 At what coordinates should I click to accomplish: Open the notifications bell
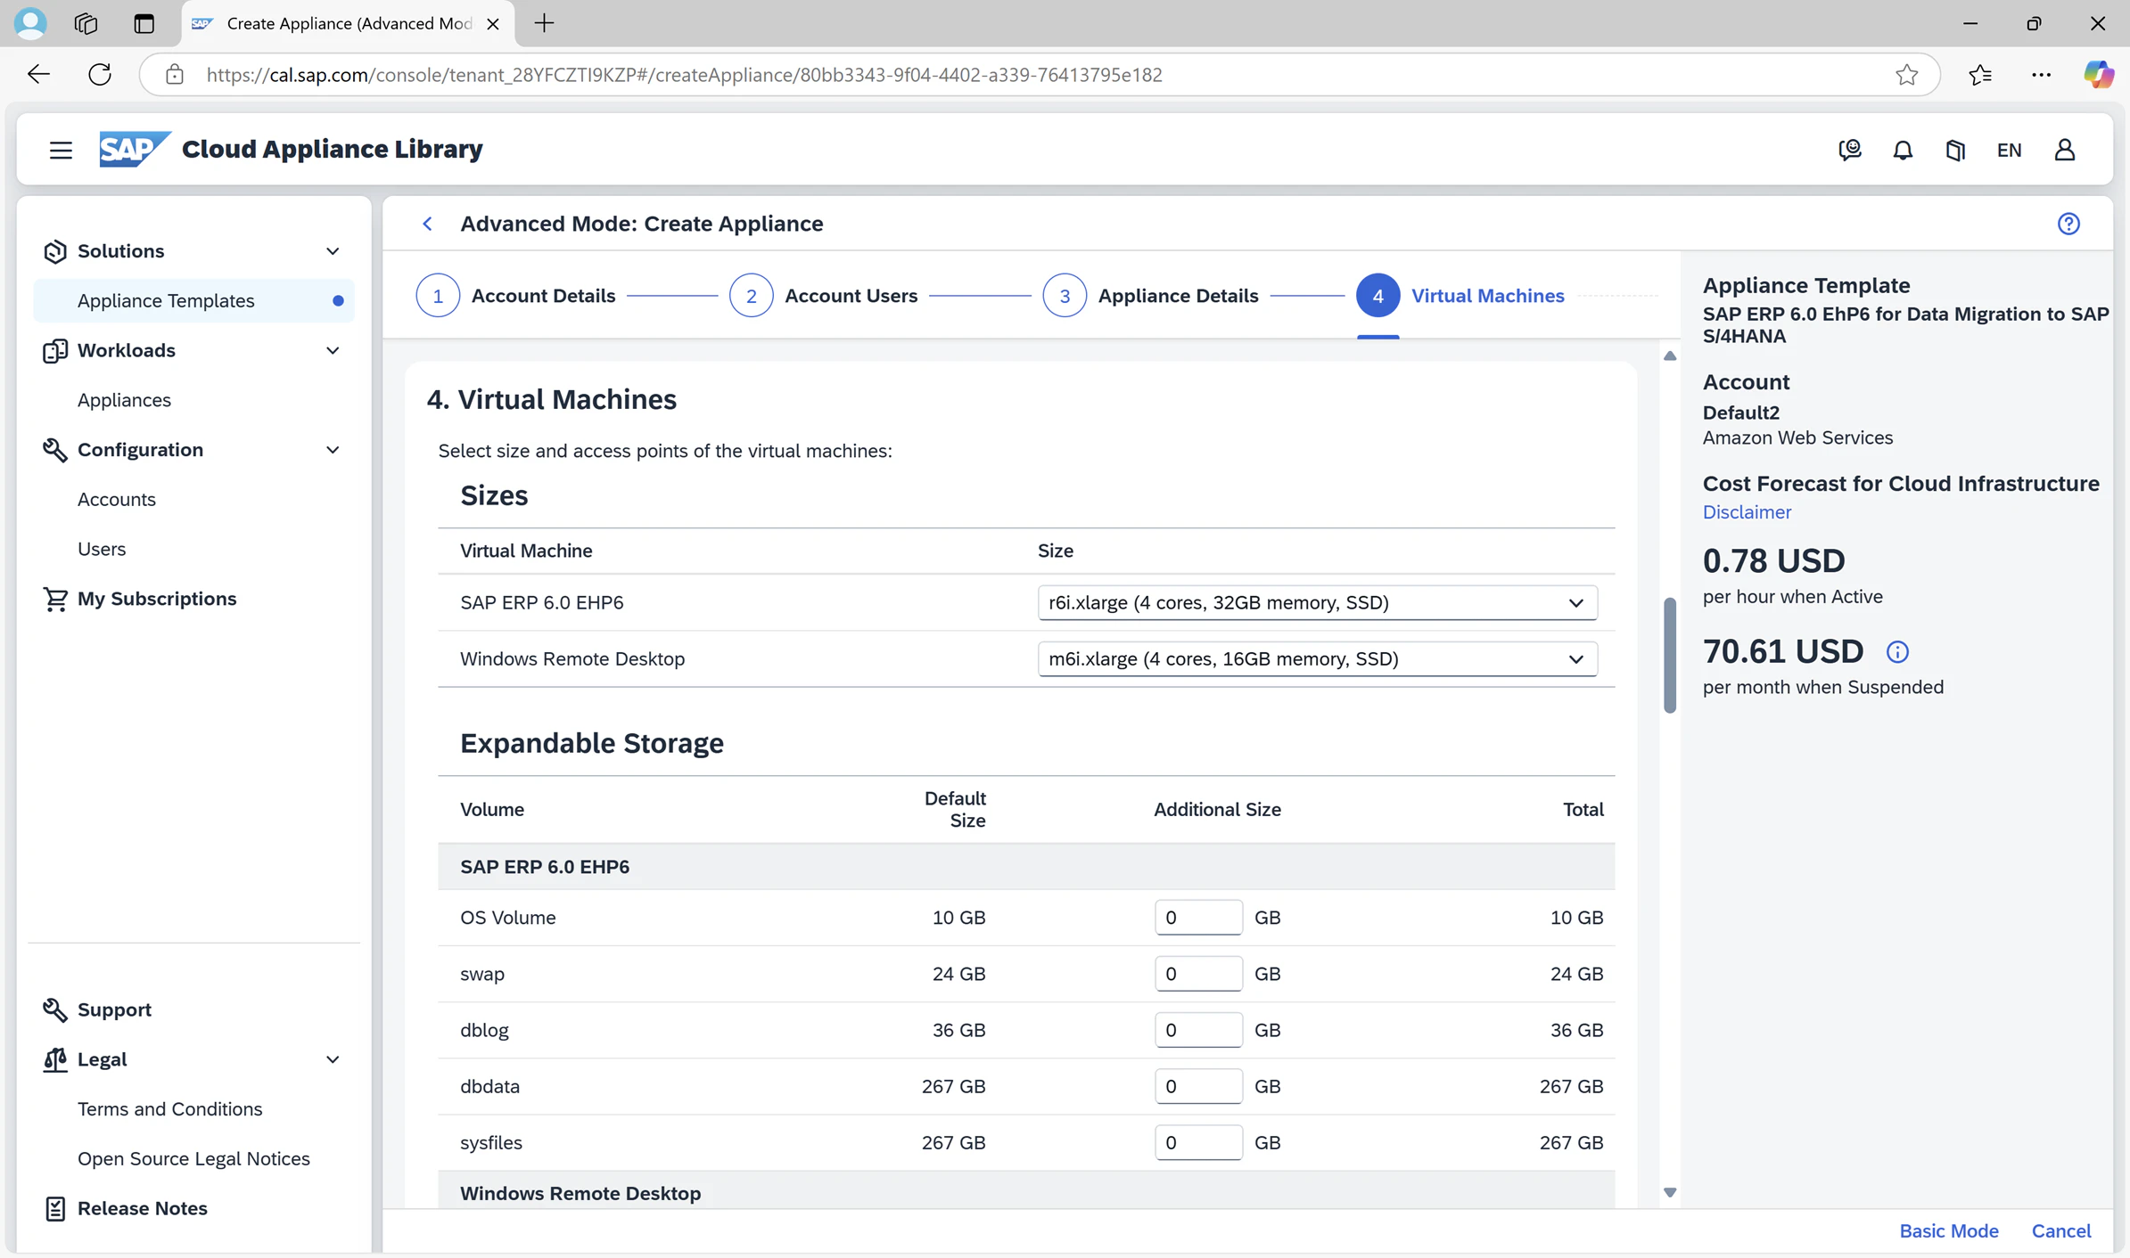tap(1903, 150)
